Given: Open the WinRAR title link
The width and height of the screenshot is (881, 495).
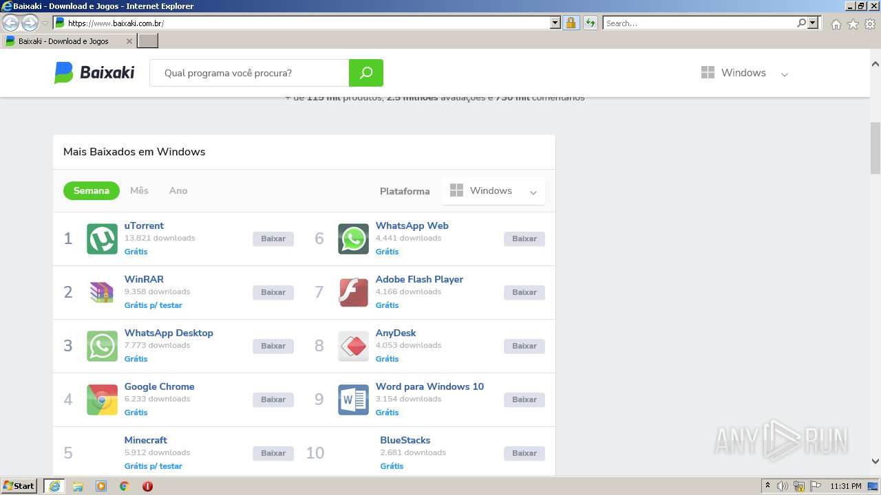Looking at the screenshot, I should [x=144, y=279].
